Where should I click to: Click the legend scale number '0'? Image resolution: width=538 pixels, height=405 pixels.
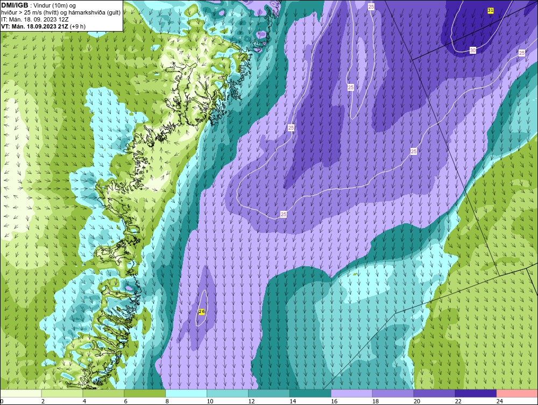[2, 401]
